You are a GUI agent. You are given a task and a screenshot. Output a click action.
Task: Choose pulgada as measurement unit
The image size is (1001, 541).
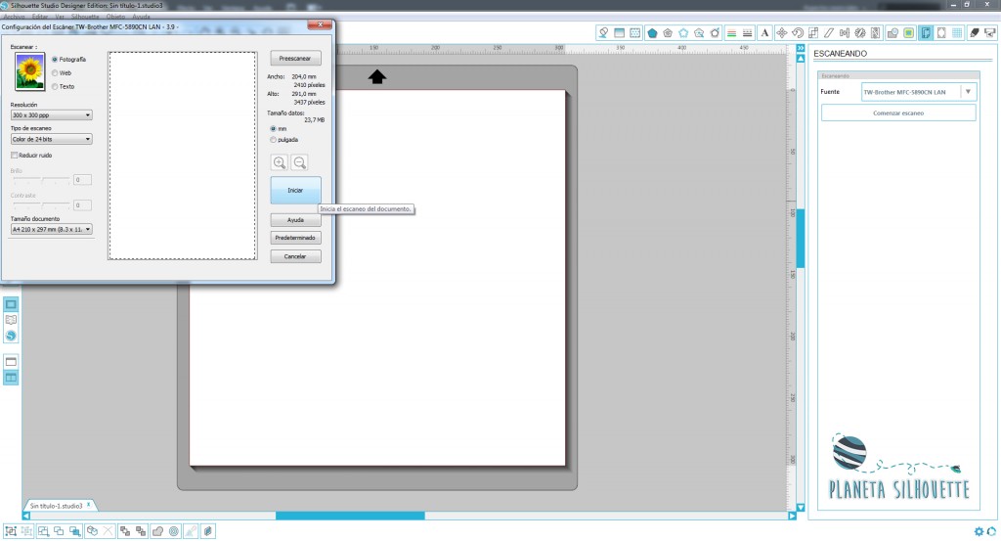point(284,139)
